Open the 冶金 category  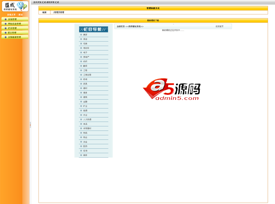(85, 142)
